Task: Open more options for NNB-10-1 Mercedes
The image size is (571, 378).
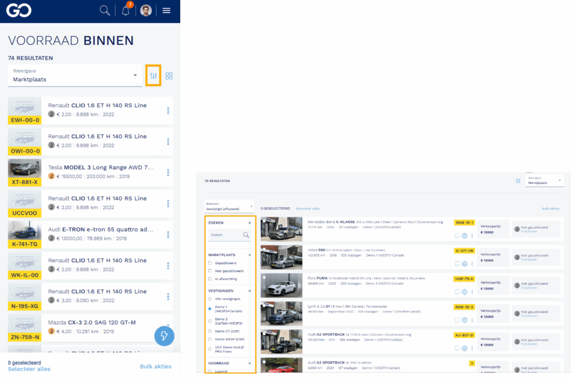Action: click(x=472, y=235)
